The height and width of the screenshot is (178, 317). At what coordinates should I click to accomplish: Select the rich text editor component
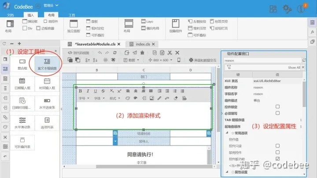pos(47,64)
